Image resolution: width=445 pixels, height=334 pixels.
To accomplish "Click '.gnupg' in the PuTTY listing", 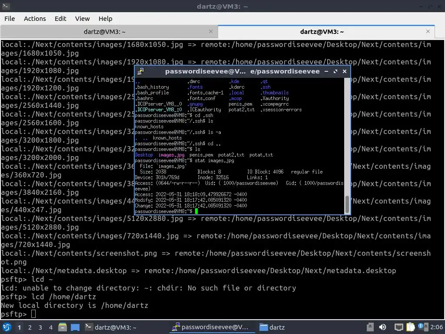I will [195, 104].
